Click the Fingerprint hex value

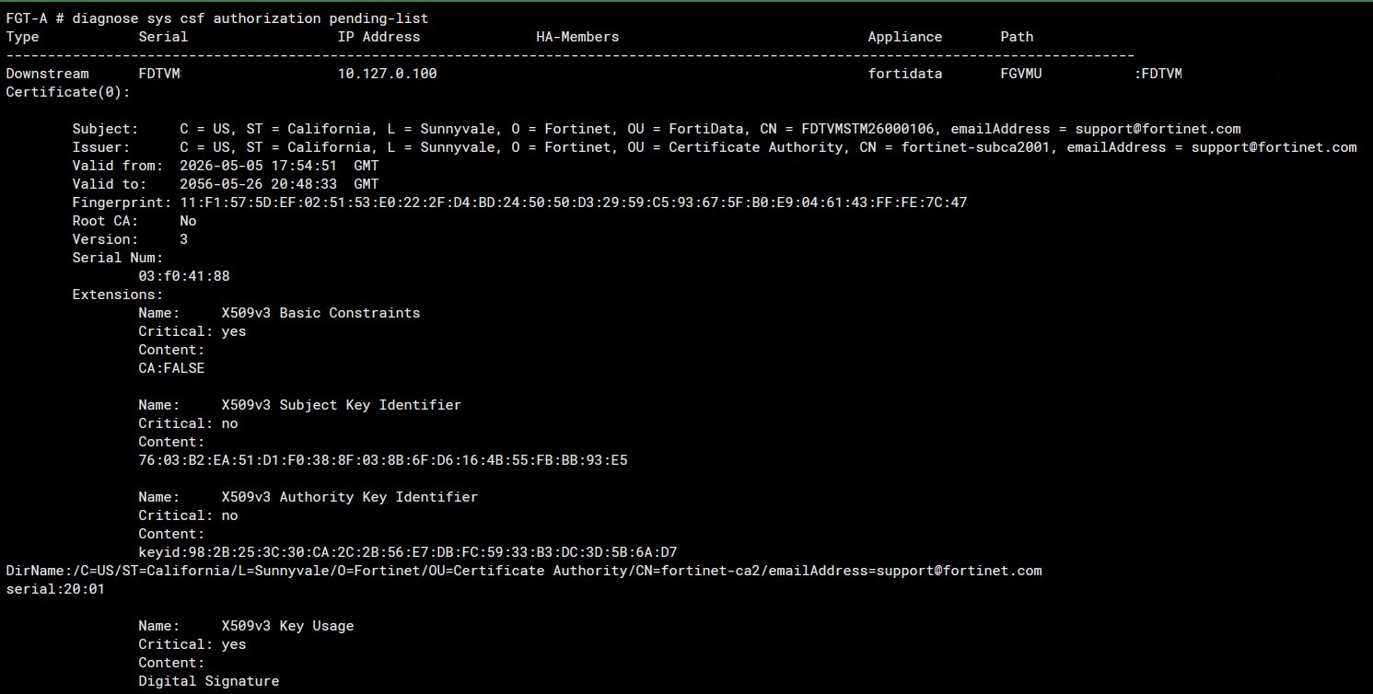(574, 202)
